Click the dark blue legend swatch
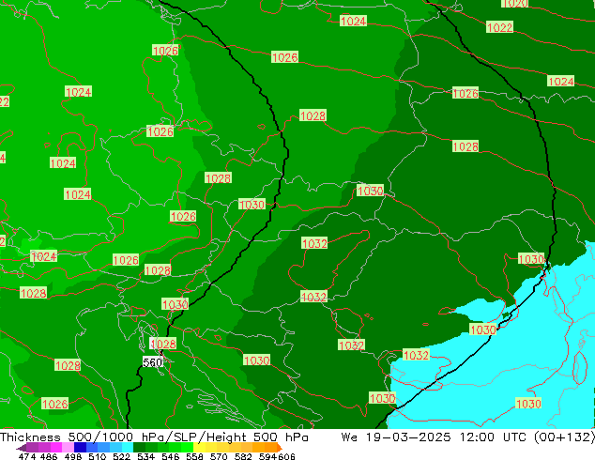595x460 pixels. pos(80,447)
